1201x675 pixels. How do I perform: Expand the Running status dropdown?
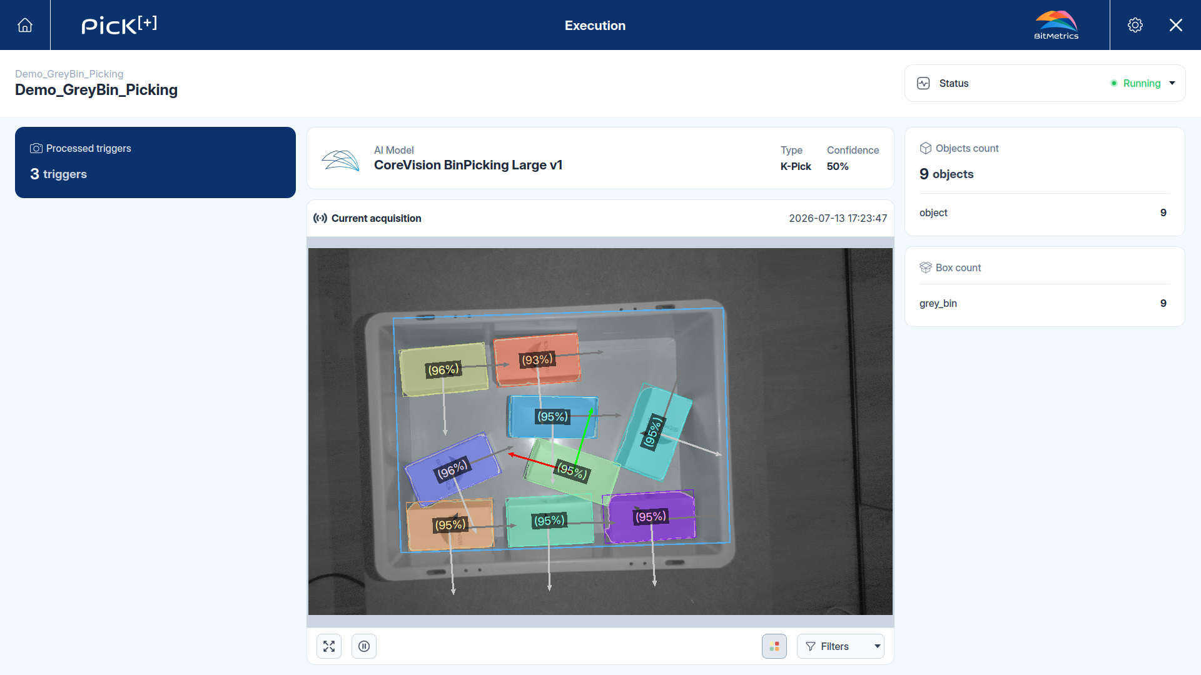pos(1172,83)
